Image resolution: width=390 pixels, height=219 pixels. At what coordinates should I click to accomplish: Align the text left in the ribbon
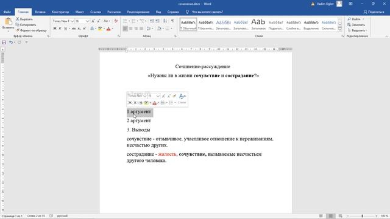125,29
